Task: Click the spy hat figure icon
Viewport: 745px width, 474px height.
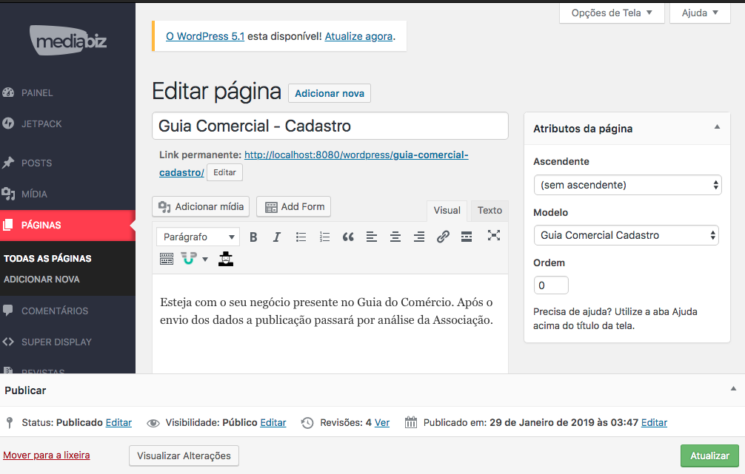Action: pyautogui.click(x=226, y=259)
